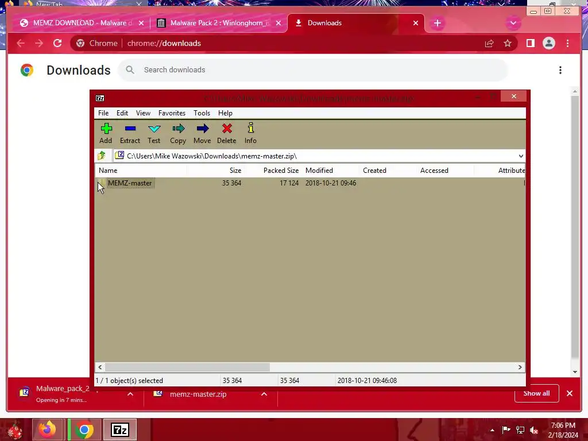588x441 pixels.
Task: Close the Downloads tab
Action: (x=416, y=23)
